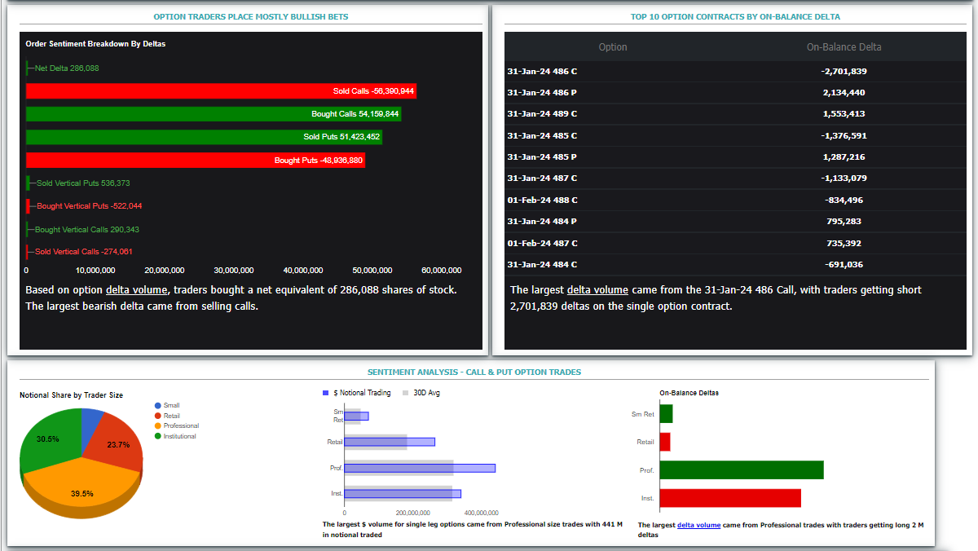Image resolution: width=978 pixels, height=551 pixels.
Task: Toggle the Institutional legend entry in pie chart
Action: coord(175,436)
